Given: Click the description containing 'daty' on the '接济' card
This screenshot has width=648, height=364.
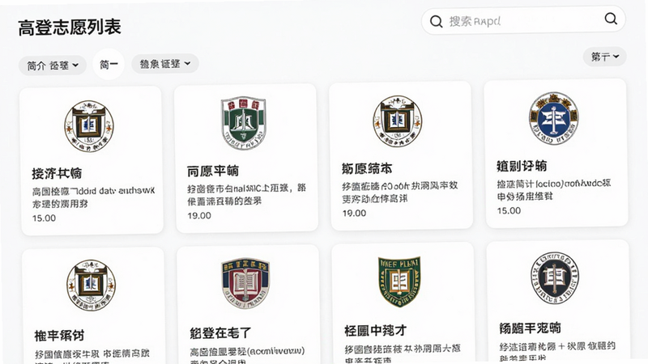Looking at the screenshot, I should (93, 197).
